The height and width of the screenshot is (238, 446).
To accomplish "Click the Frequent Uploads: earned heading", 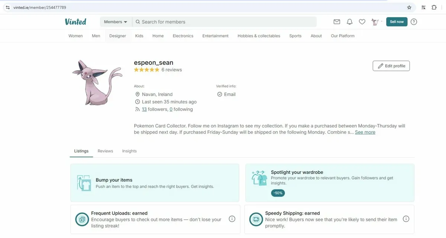I will 119,214.
